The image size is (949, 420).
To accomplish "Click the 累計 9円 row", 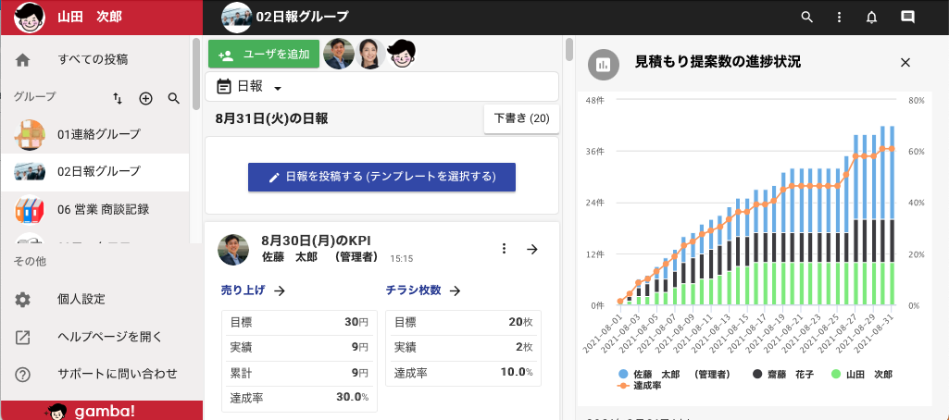I will click(x=300, y=373).
